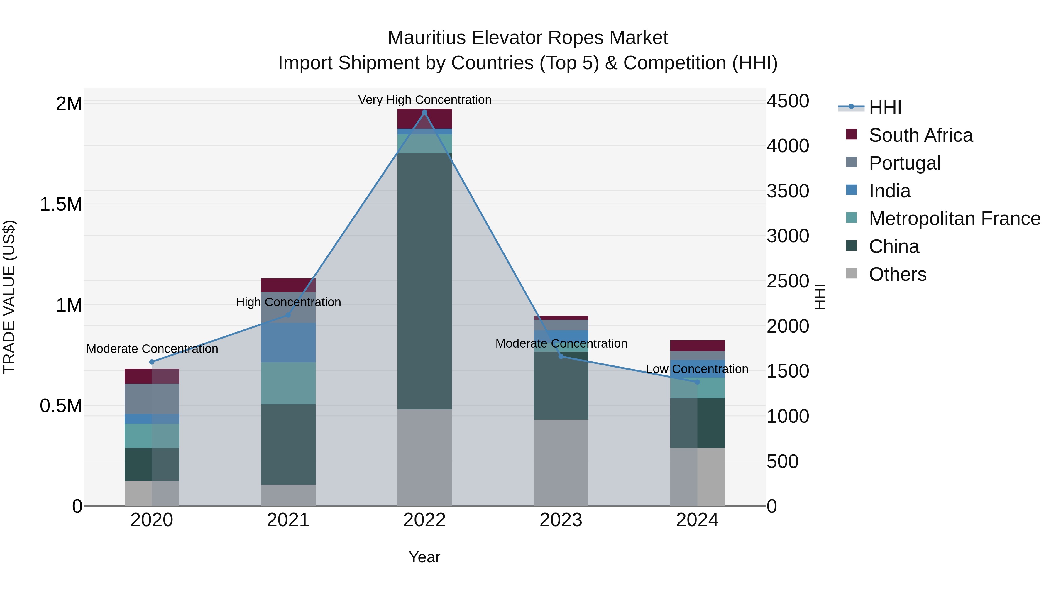Click the South Africa maroon legend swatch
The image size is (1056, 594).
coord(851,134)
